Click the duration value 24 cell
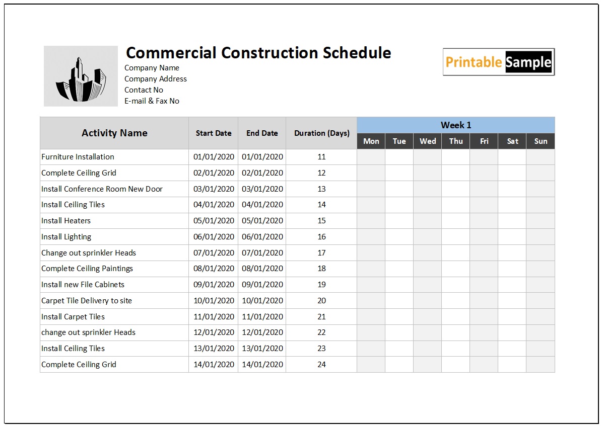The height and width of the screenshot is (427, 603). 321,365
